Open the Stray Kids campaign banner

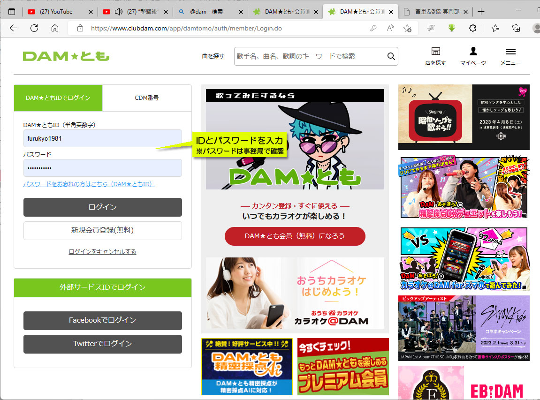464,328
